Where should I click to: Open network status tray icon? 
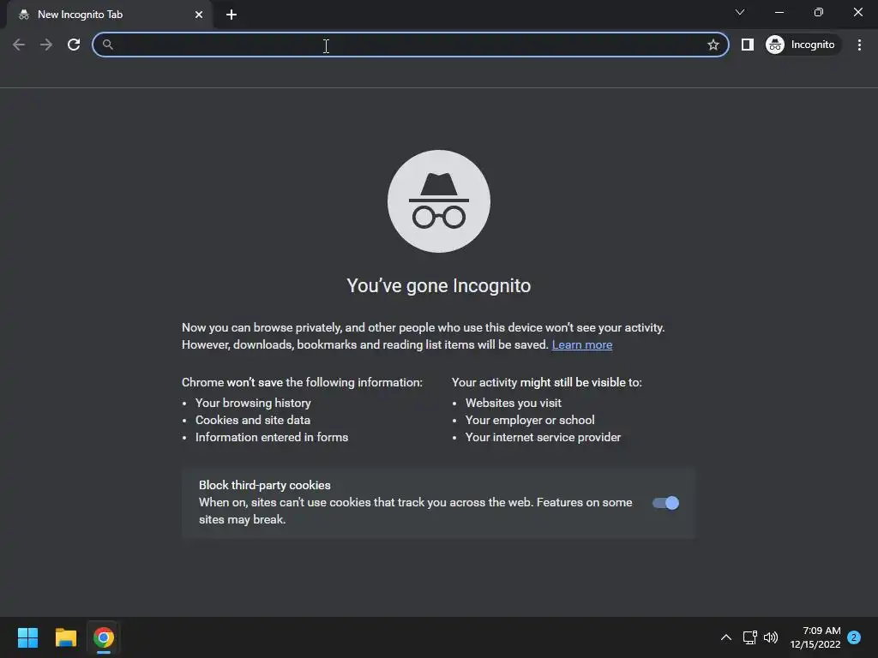(749, 637)
